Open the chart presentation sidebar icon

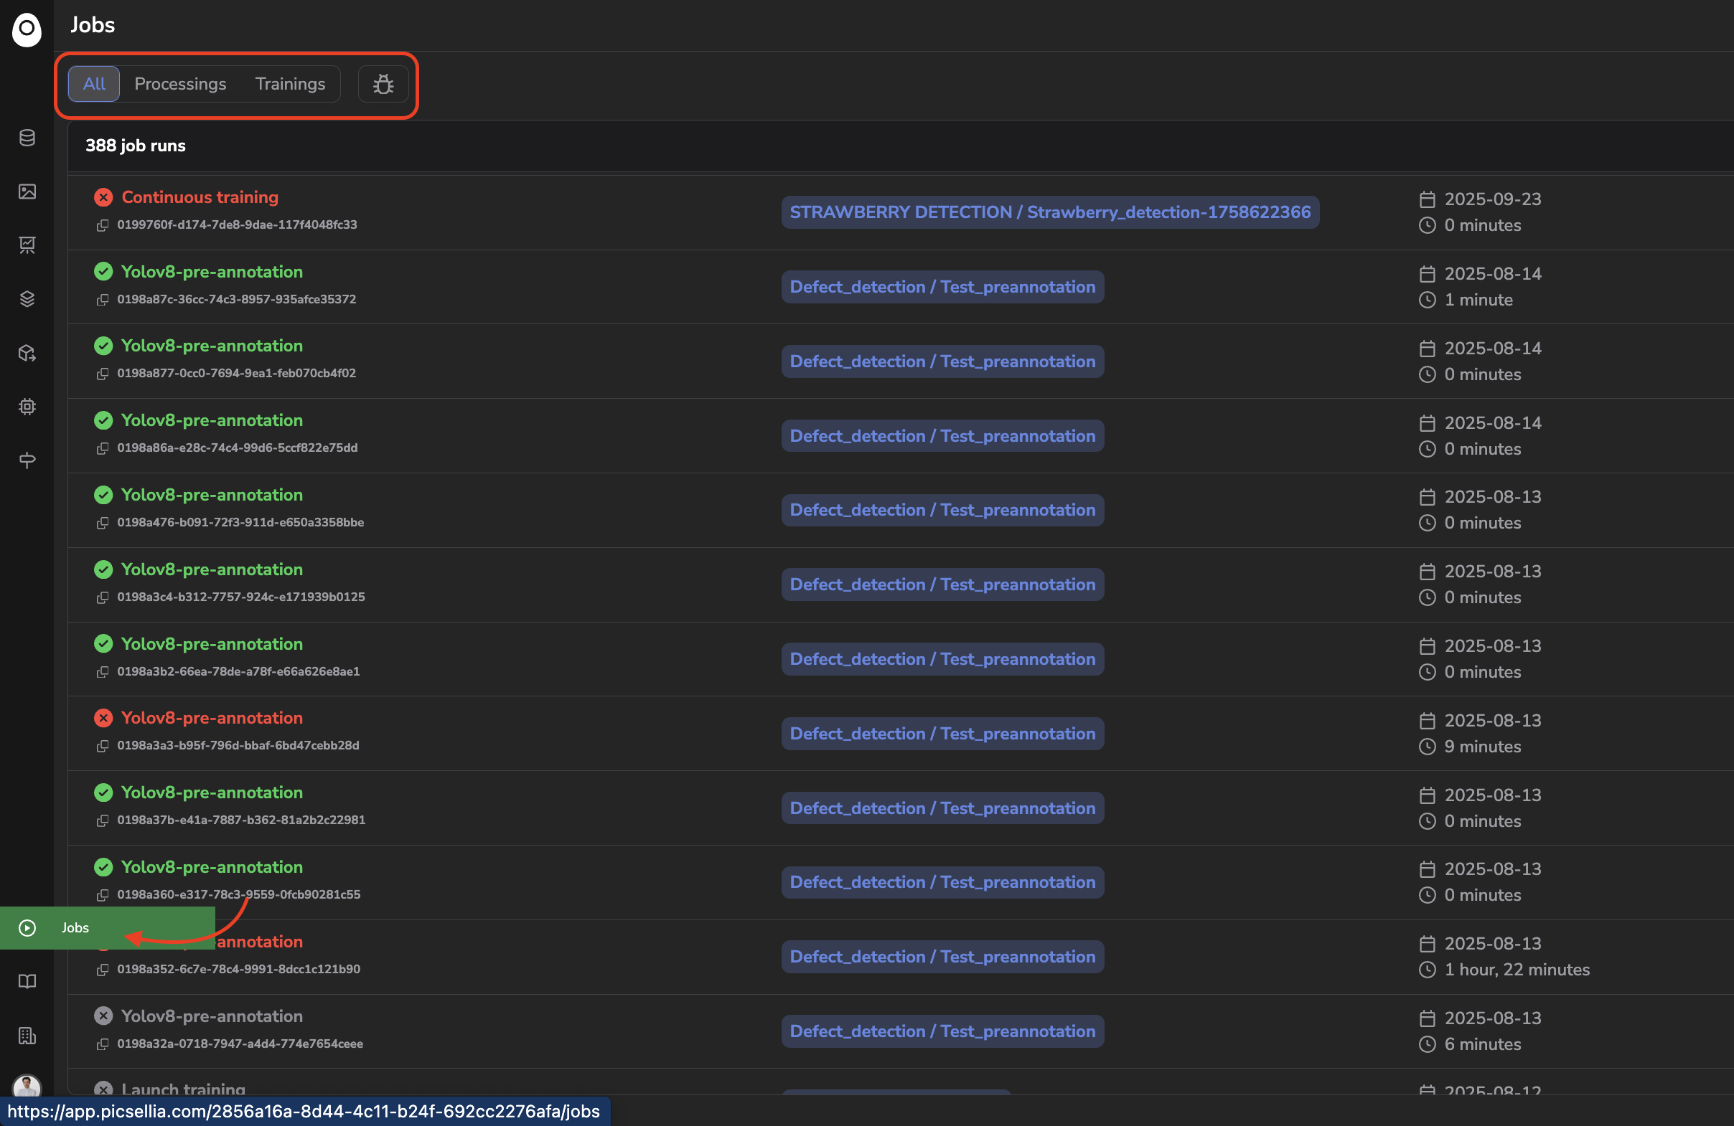pos(27,245)
